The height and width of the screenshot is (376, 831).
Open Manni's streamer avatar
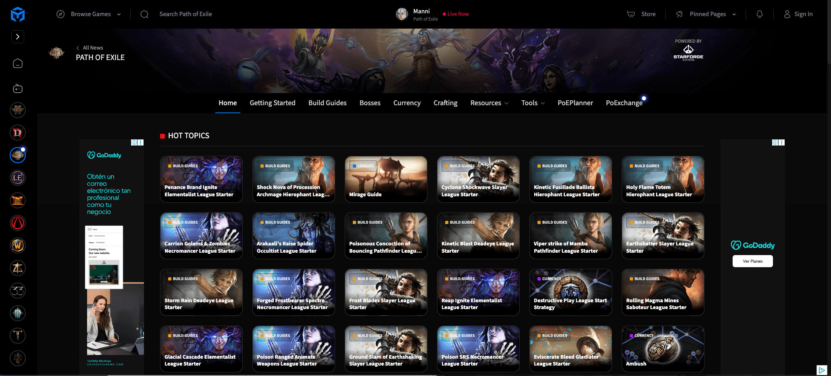click(402, 14)
